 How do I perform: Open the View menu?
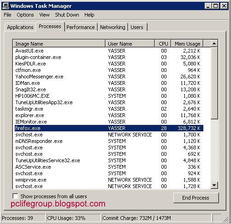pos(44,15)
